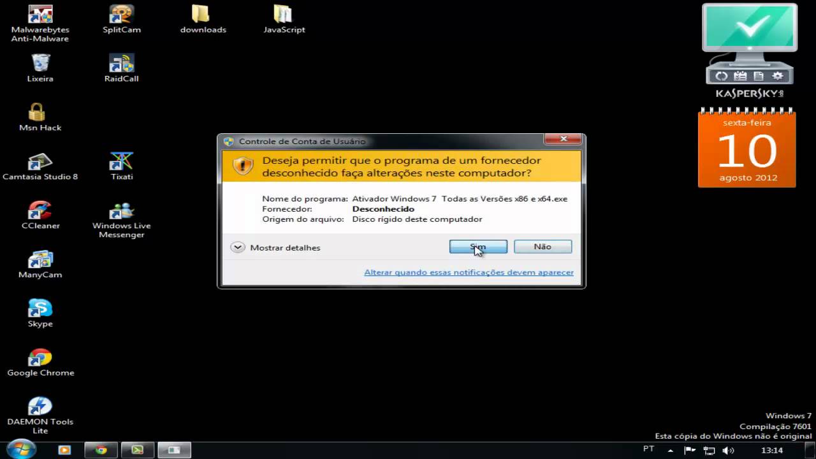Select the Msn Hack padlock icon
The image size is (816, 459).
click(40, 117)
